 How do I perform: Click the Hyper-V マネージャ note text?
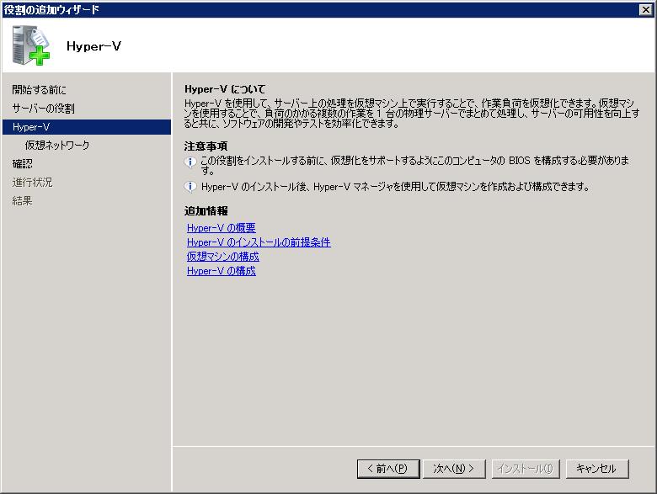[395, 187]
